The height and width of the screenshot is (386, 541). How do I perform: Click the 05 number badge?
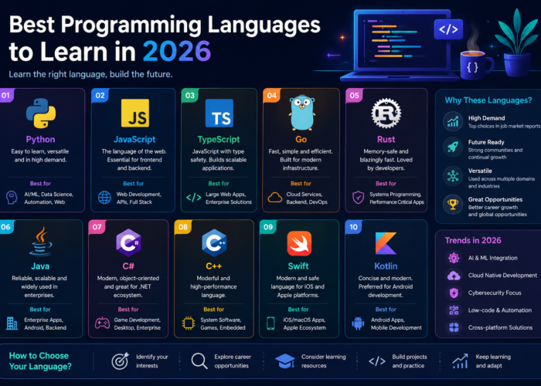click(x=354, y=95)
